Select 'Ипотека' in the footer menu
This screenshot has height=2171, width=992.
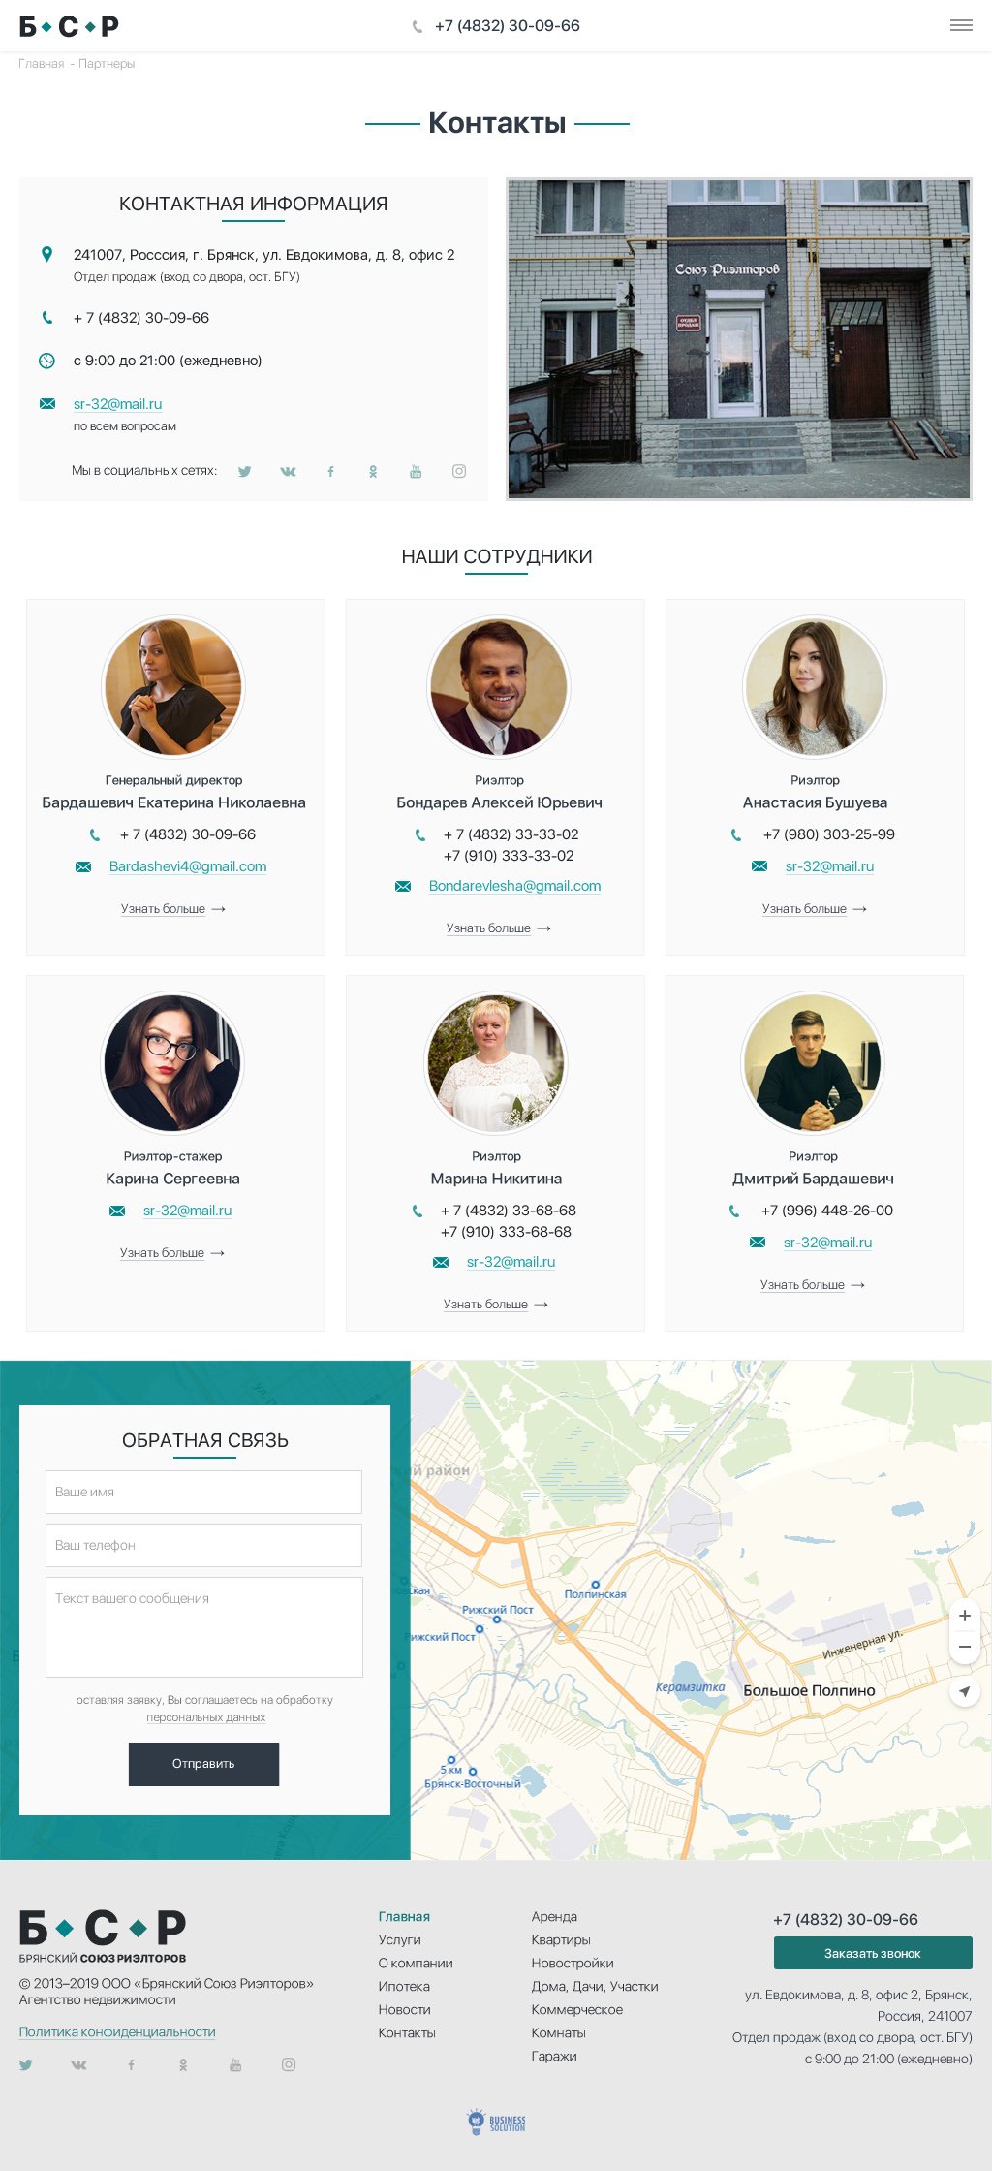tap(404, 1986)
